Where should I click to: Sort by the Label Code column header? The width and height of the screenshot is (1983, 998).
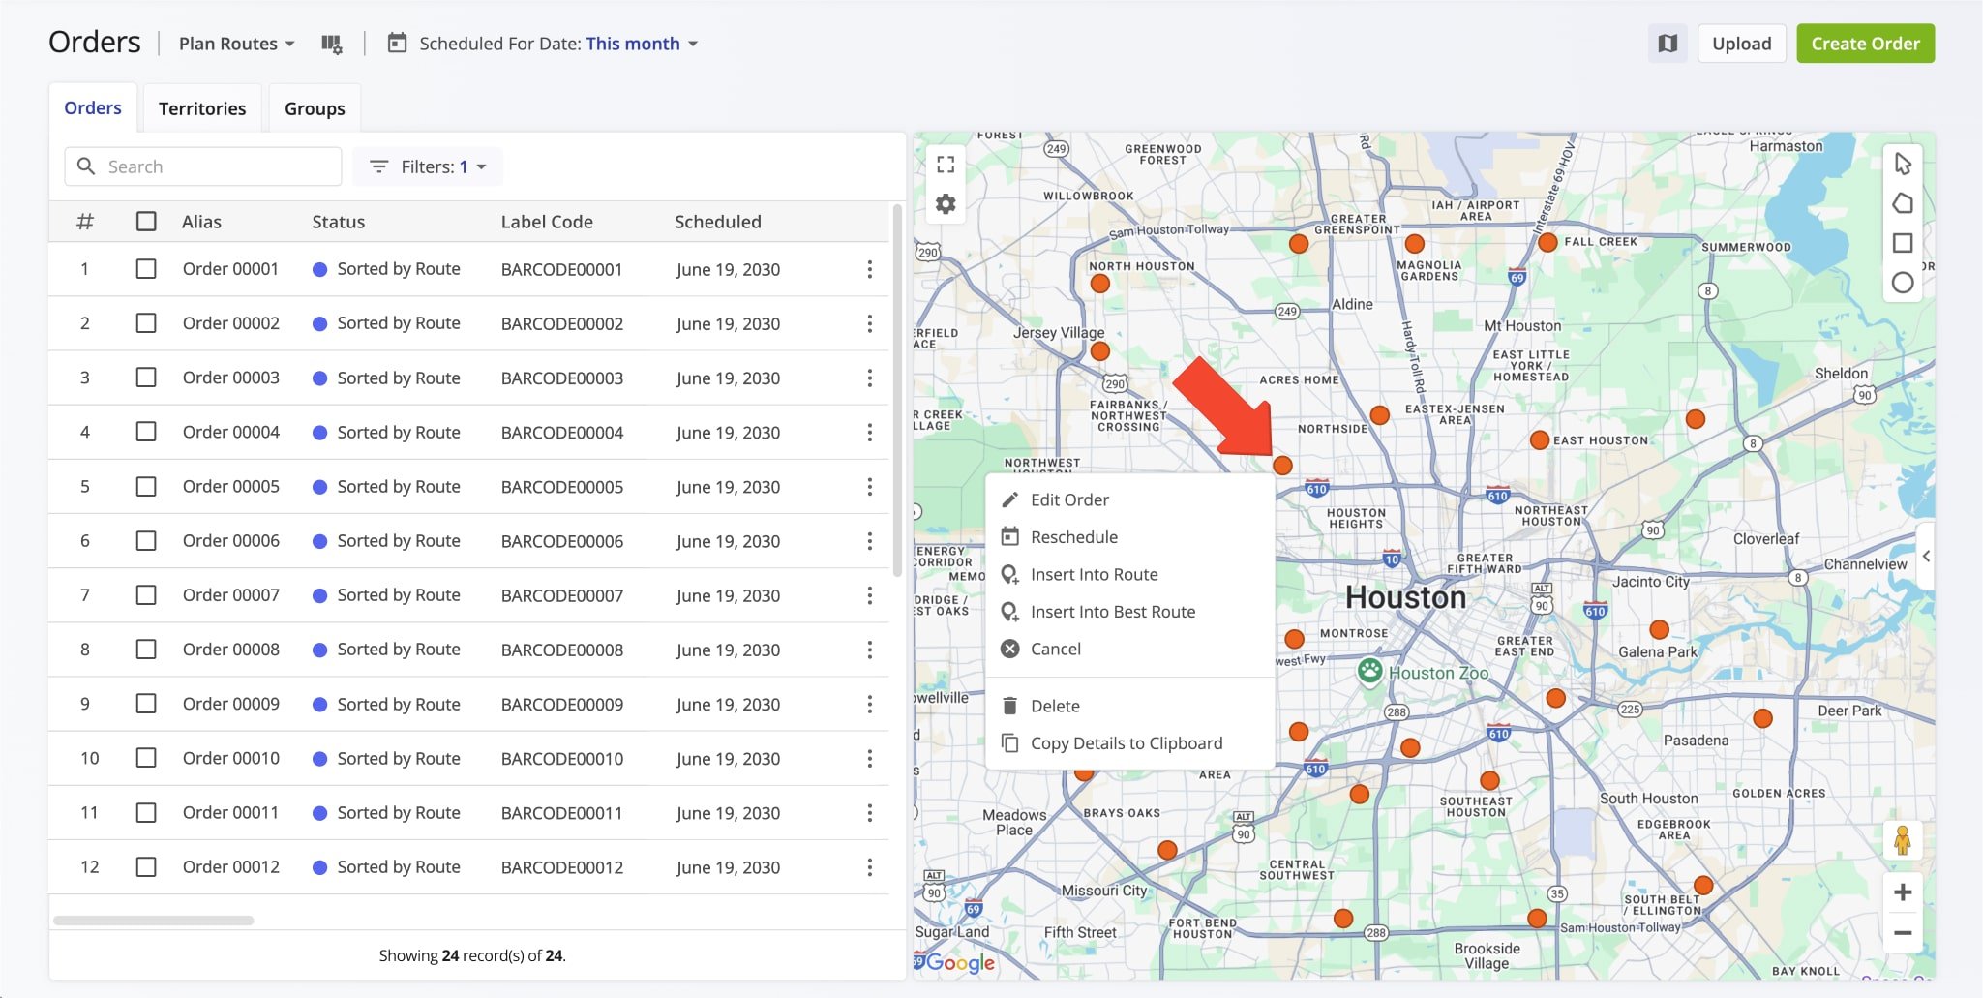click(x=547, y=222)
